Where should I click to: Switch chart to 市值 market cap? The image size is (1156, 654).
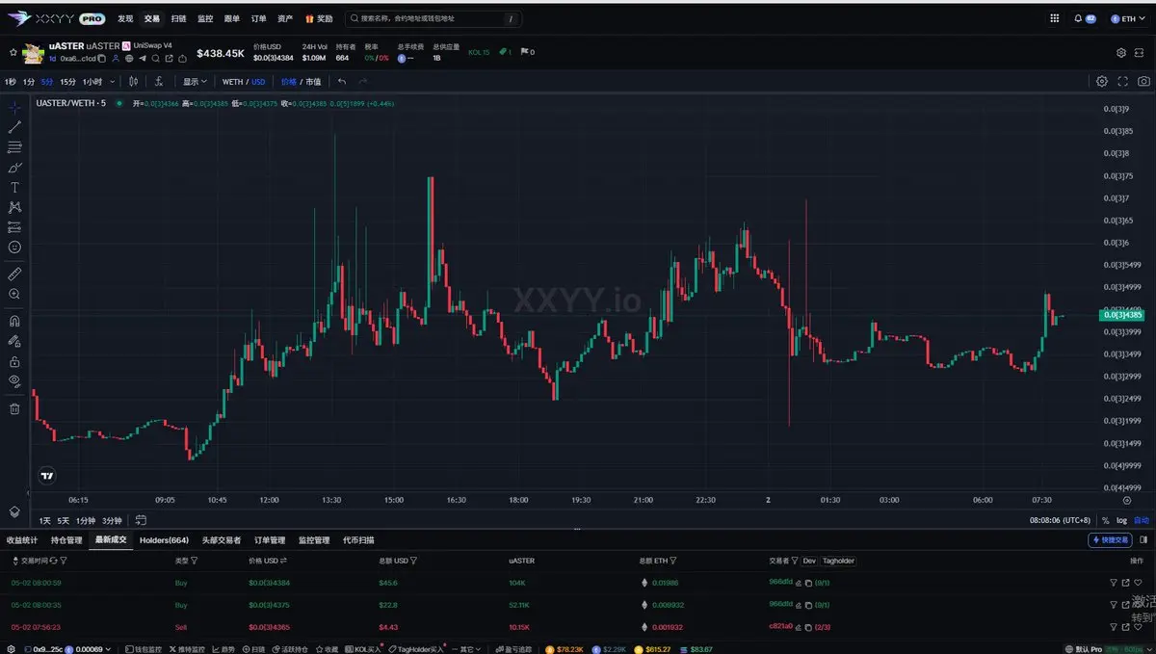point(313,82)
